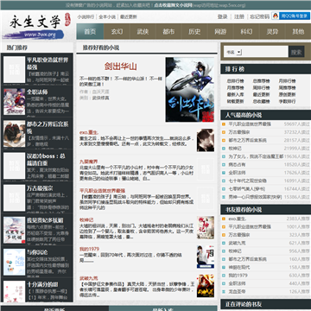This screenshot has height=311, width=311.
Task: Switch to the 玄幻 category tab
Action: pos(117,31)
